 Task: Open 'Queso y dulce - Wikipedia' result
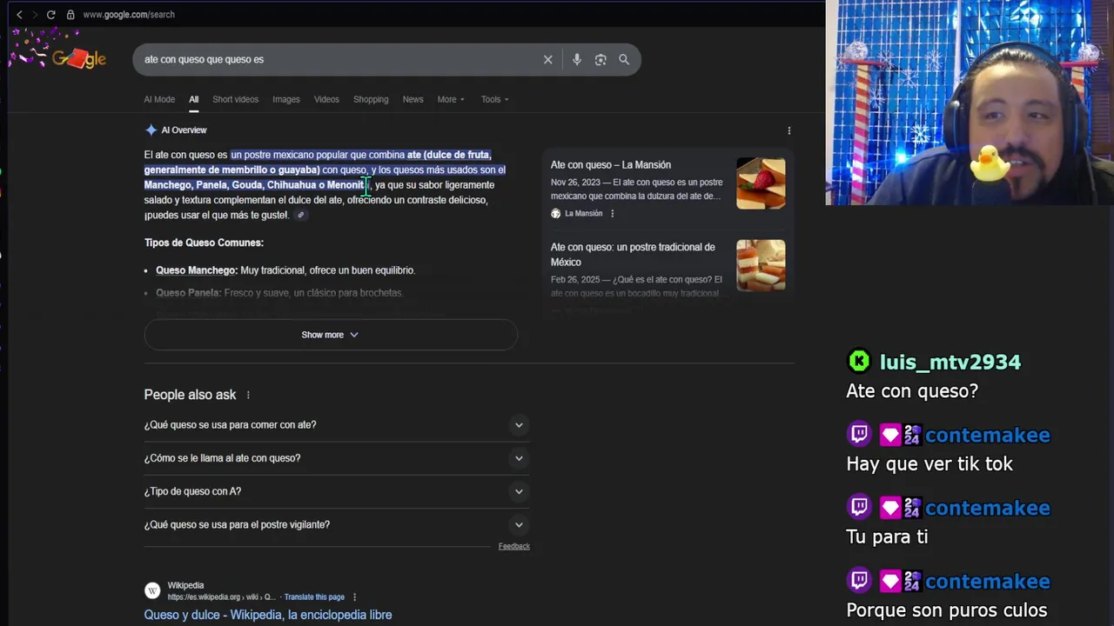tap(268, 615)
